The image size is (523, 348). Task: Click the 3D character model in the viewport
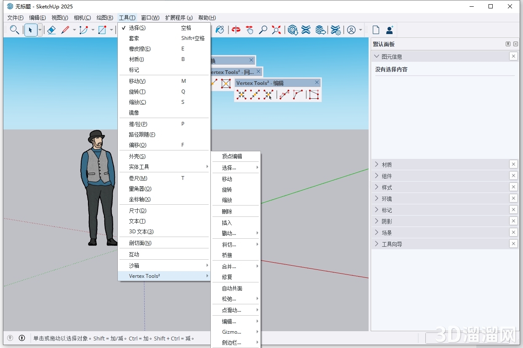click(98, 189)
